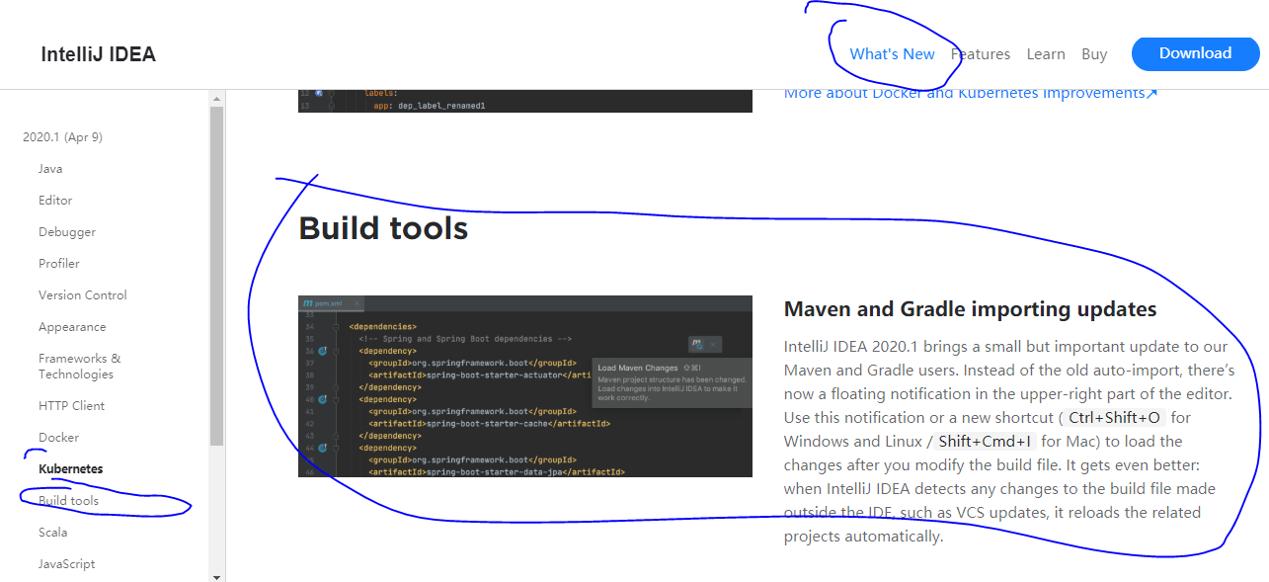Open the Build tools section
This screenshot has width=1269, height=582.
(67, 500)
